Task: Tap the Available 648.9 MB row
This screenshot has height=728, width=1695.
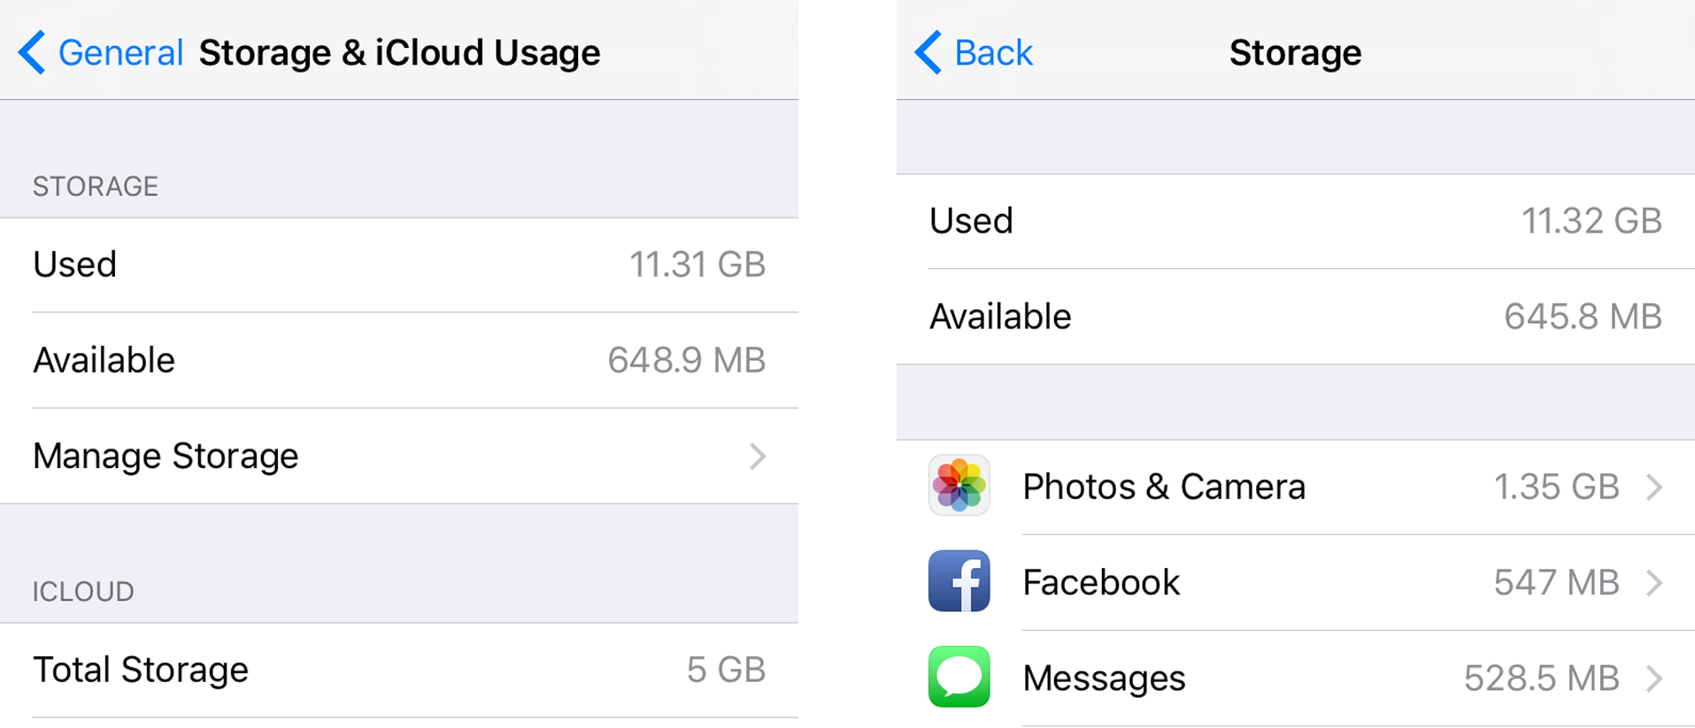Action: tap(399, 360)
